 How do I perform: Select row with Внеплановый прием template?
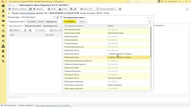pyautogui.click(x=107, y=33)
